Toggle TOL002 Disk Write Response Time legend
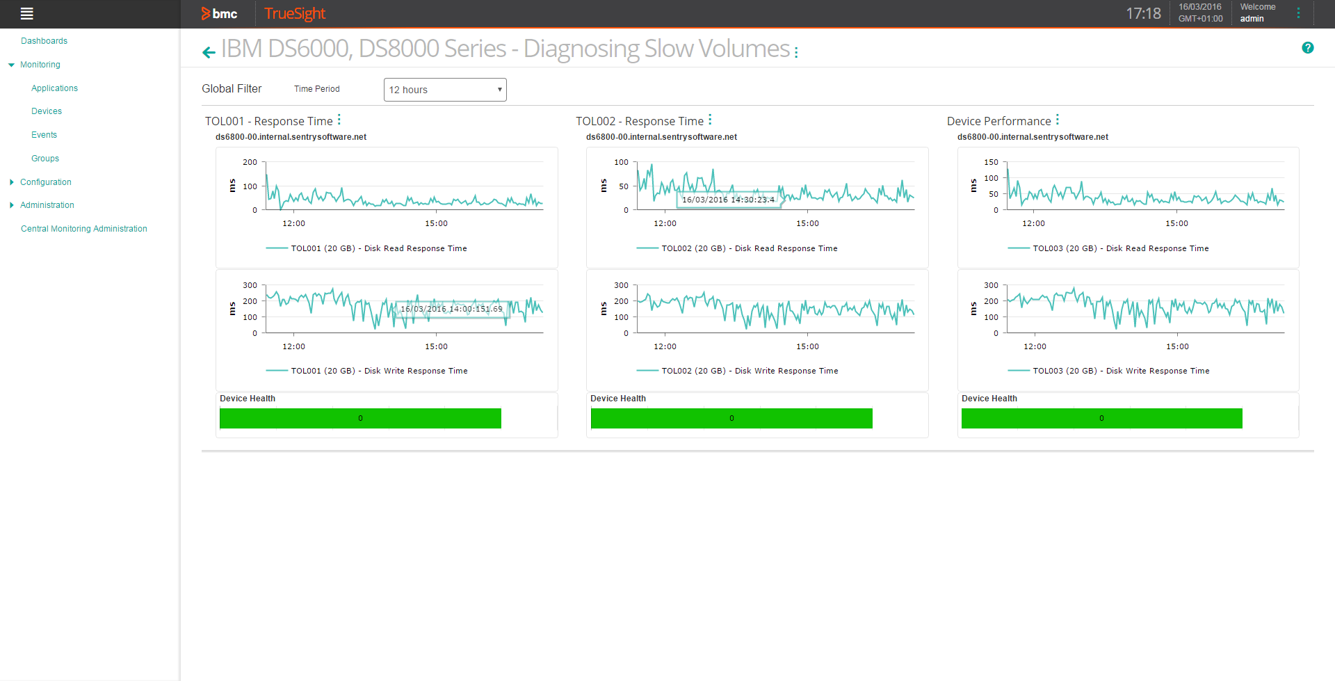 click(x=737, y=371)
